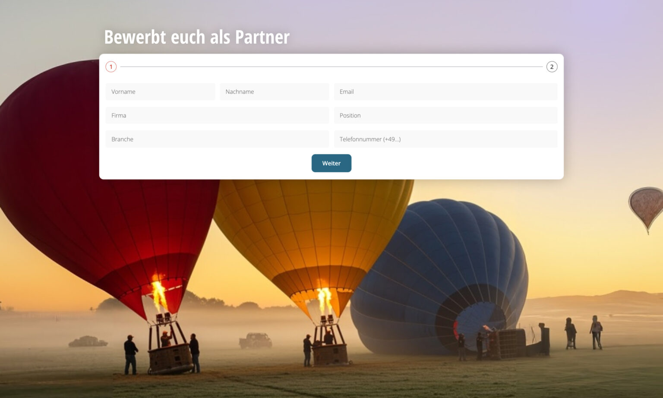The image size is (663, 398).
Task: Click into the Nachname field
Action: [275, 92]
